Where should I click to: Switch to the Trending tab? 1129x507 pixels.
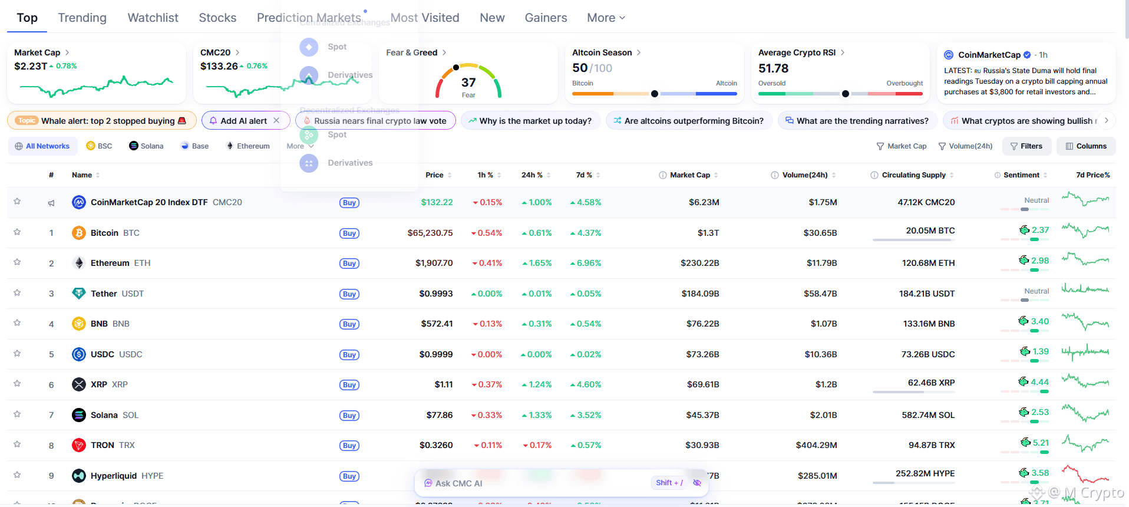tap(82, 18)
